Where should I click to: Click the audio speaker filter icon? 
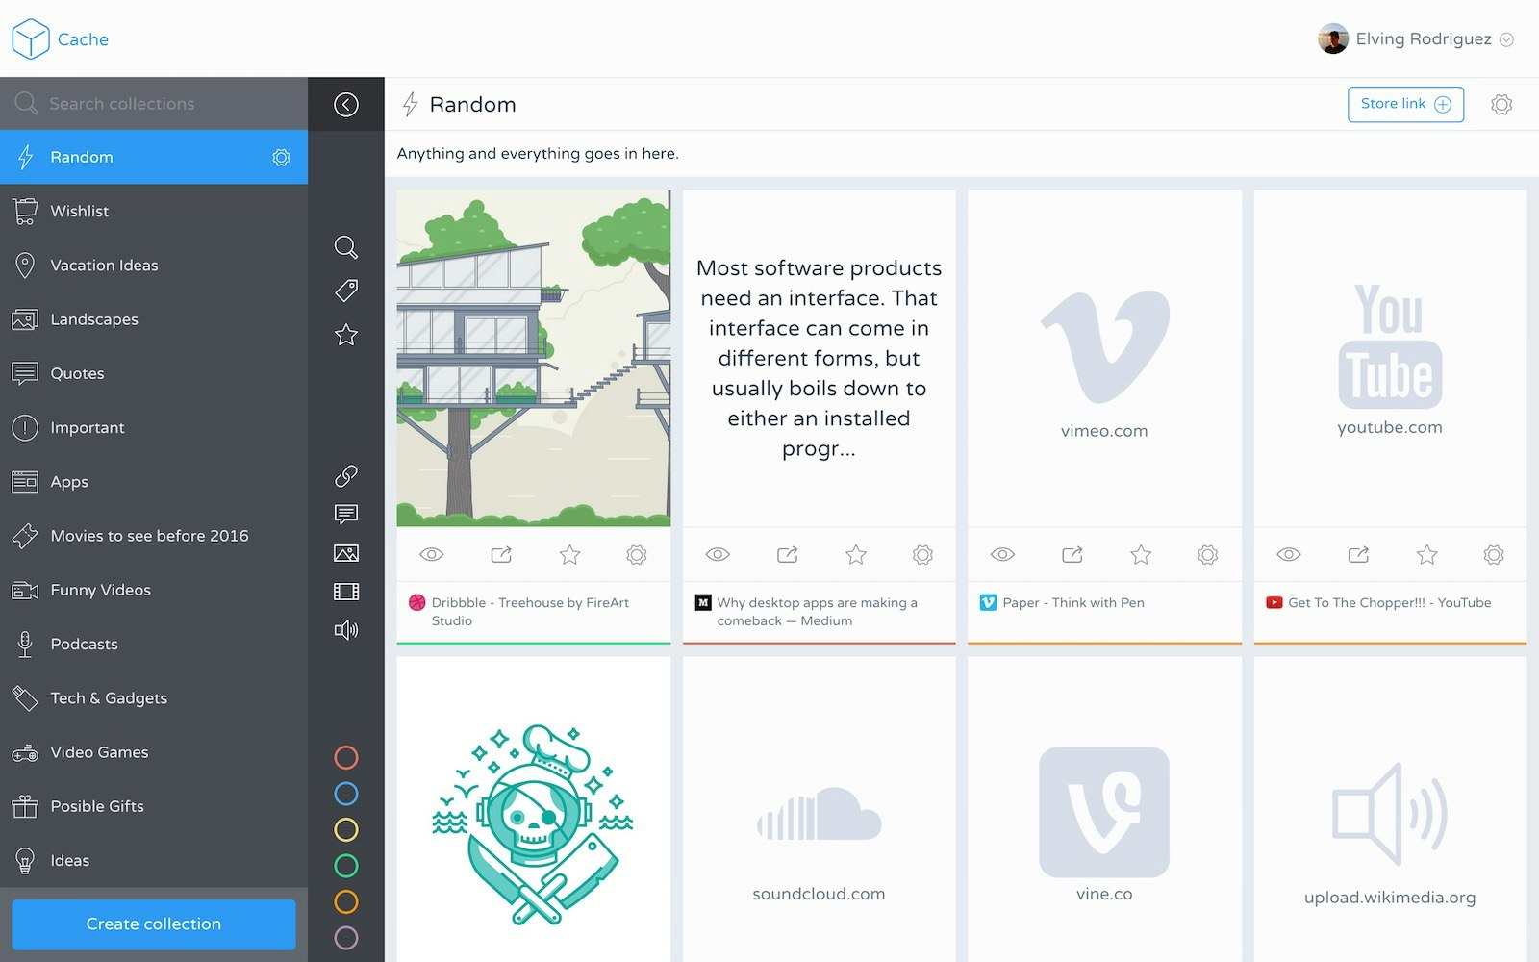coord(346,630)
